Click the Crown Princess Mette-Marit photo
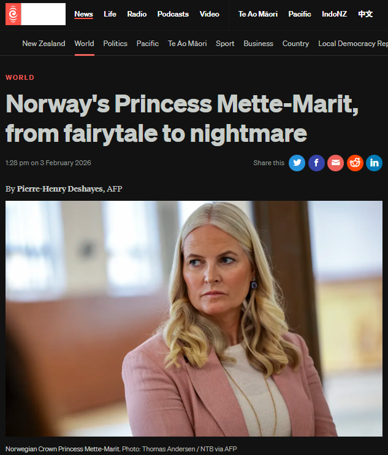Viewport: 388px width, 455px height. [194, 318]
